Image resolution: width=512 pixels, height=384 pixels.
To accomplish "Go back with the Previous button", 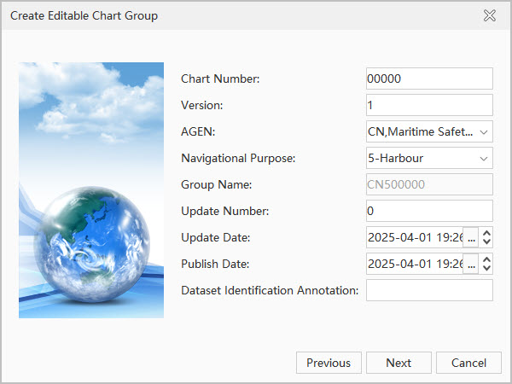I will (x=329, y=363).
